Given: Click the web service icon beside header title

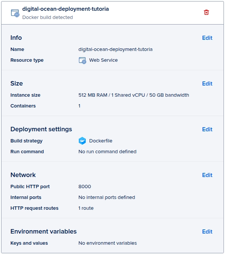Looking at the screenshot, I should point(15,13).
